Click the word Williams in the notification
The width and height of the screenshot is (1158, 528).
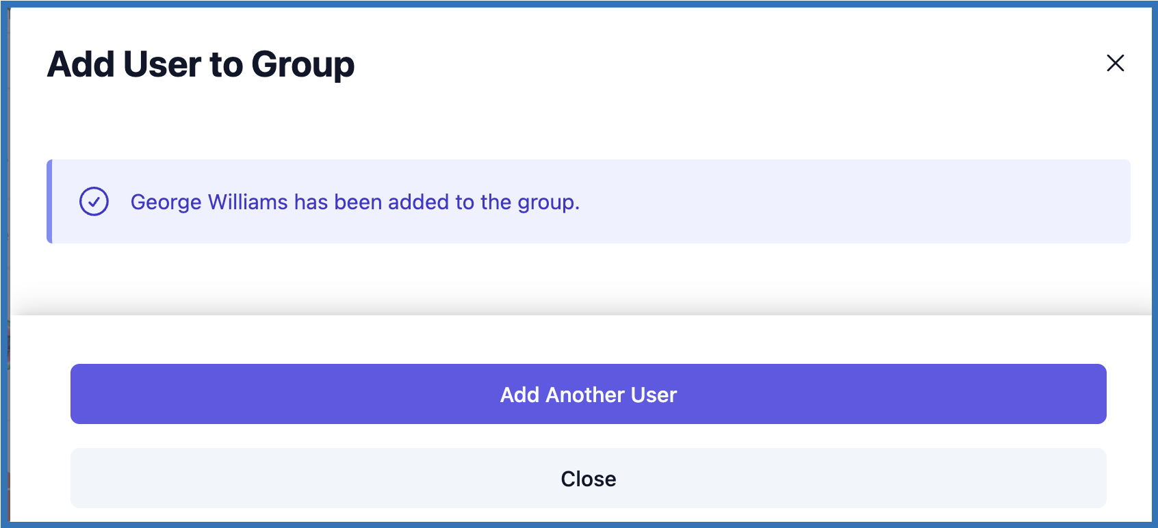[x=248, y=202]
